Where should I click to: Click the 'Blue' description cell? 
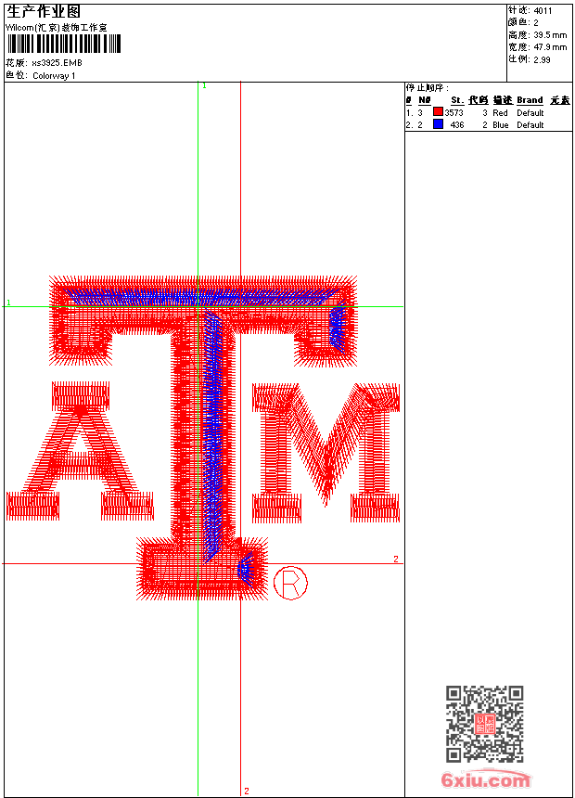501,125
